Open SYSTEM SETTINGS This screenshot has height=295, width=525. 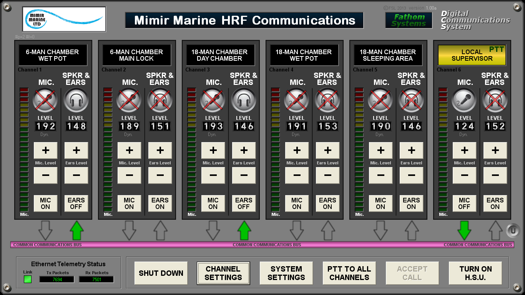click(x=286, y=273)
